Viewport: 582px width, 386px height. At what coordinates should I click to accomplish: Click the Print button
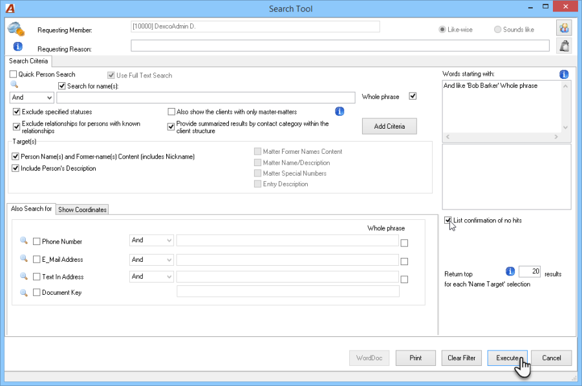click(x=415, y=358)
